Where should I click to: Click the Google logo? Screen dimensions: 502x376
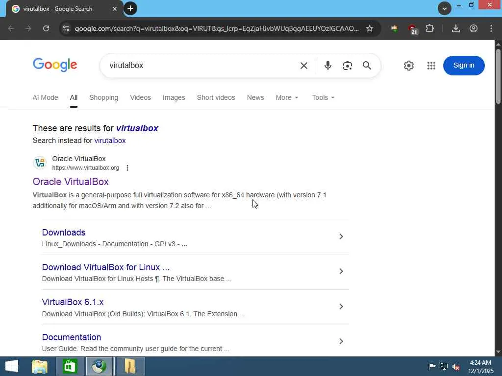[55, 65]
